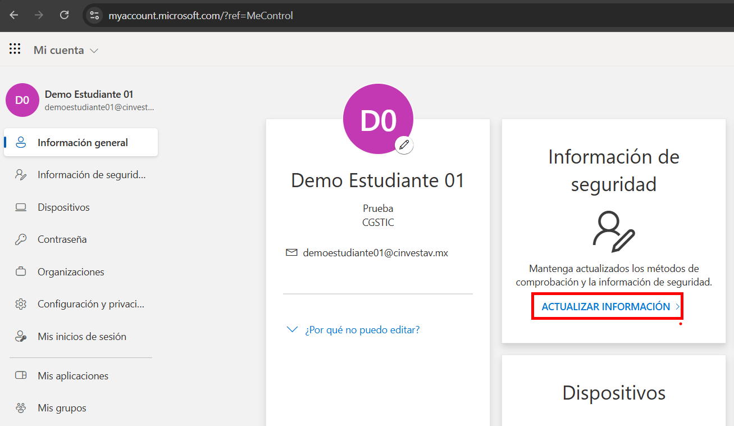Screen dimensions: 734x426
Task: Open Mis inicios de sesión menu item
Action: click(x=81, y=337)
